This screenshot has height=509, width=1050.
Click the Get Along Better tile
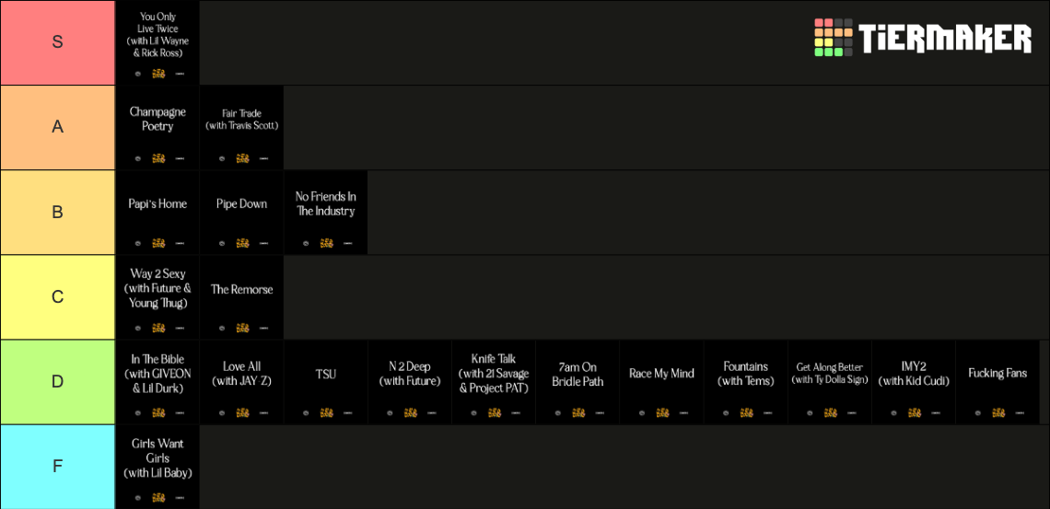point(830,382)
